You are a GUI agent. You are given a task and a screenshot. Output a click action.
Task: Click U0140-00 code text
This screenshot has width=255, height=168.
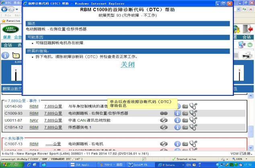point(14,106)
